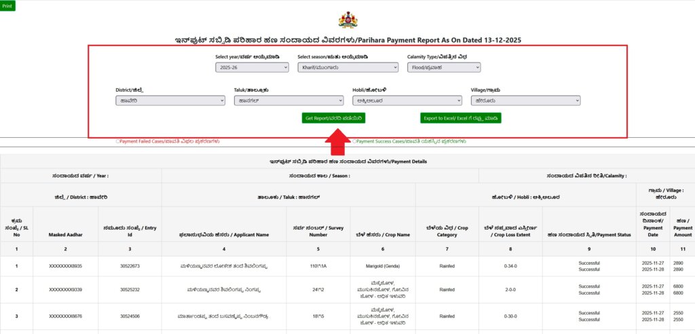Open the Calamity Type Flood dropdown

444,67
